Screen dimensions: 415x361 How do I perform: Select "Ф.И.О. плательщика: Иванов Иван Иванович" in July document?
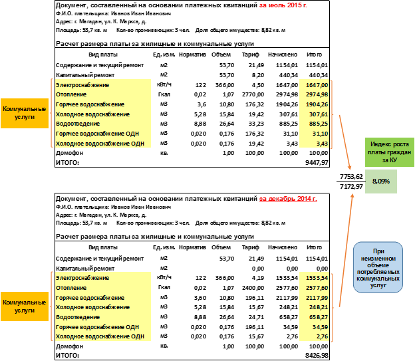coord(113,13)
